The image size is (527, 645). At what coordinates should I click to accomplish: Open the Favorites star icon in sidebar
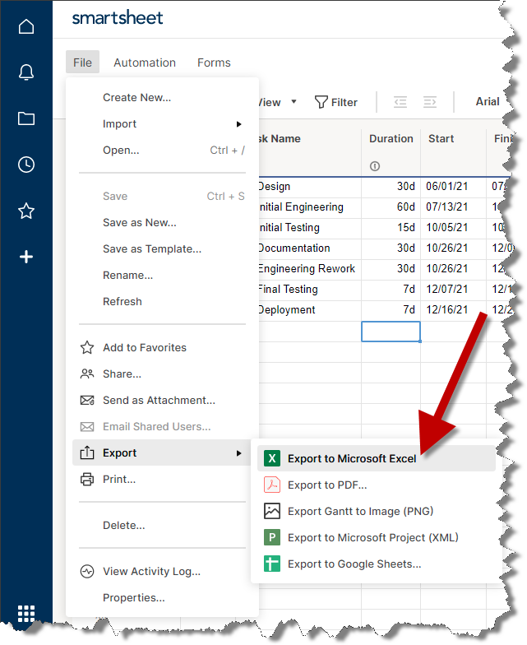point(26,211)
